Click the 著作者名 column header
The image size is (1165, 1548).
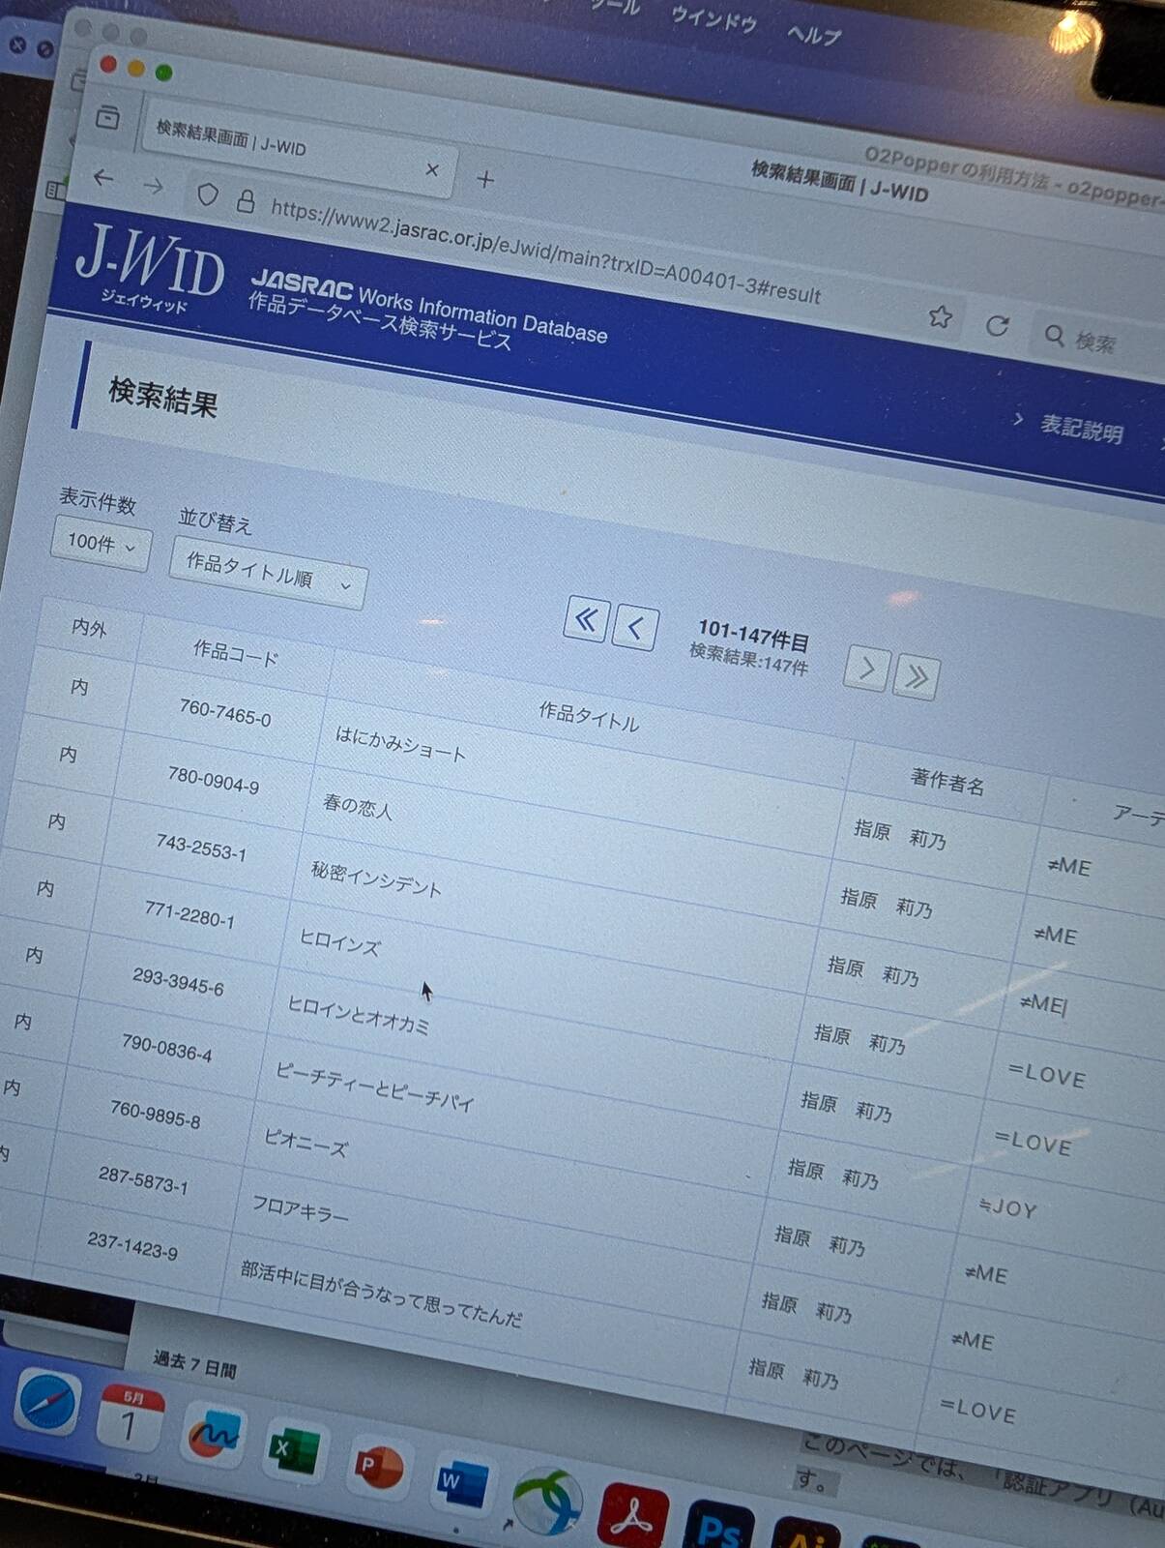click(947, 781)
